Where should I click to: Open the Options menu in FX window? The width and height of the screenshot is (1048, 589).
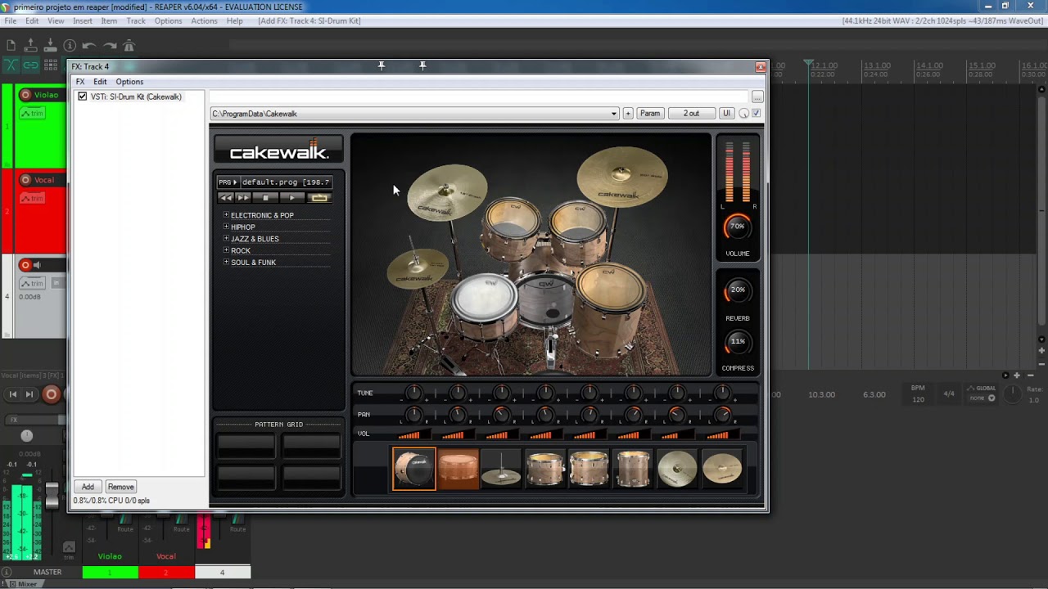[129, 82]
